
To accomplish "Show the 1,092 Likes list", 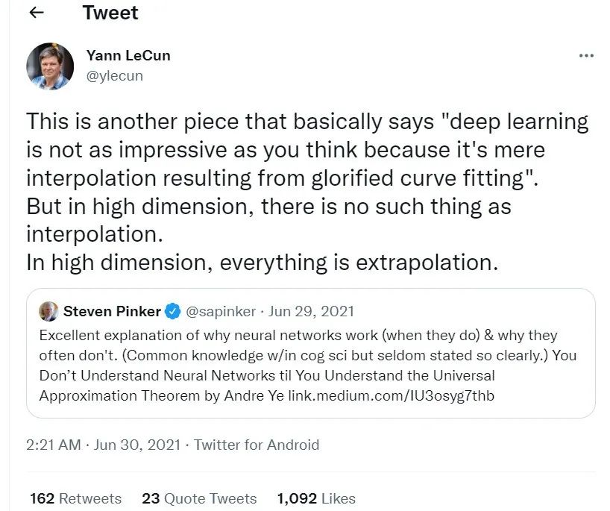I will point(315,498).
